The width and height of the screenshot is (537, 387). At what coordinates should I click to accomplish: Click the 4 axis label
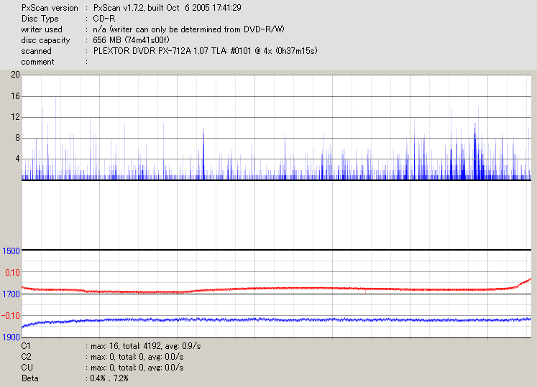17,159
